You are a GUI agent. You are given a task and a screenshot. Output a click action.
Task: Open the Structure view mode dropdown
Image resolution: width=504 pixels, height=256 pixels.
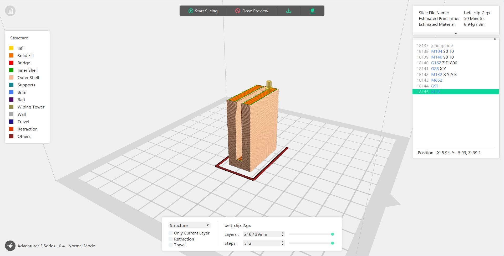[x=189, y=225]
